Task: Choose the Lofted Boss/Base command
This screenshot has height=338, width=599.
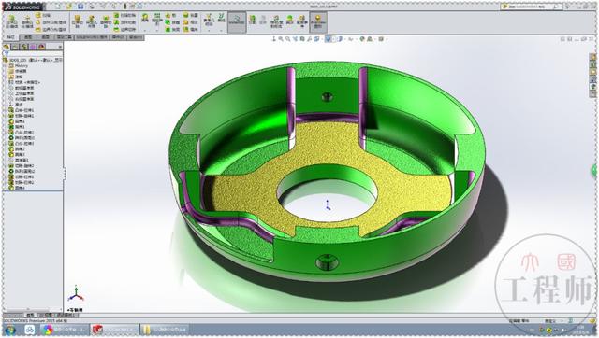Action: 51,22
